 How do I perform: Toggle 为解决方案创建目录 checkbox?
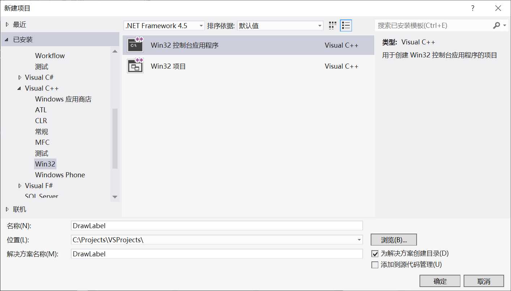click(375, 254)
